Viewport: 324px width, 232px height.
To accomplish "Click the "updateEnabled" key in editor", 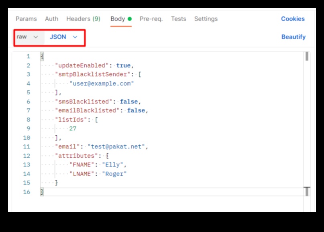I will tap(84, 65).
